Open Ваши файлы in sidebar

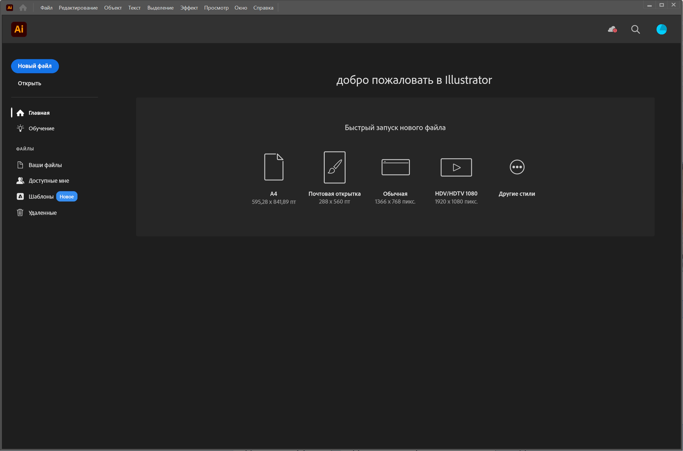click(45, 165)
